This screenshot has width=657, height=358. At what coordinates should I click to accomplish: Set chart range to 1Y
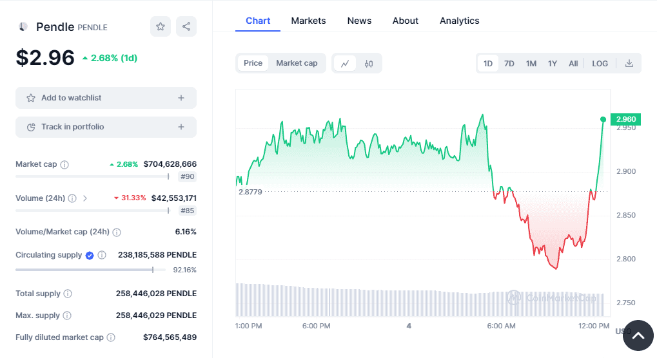coord(553,64)
